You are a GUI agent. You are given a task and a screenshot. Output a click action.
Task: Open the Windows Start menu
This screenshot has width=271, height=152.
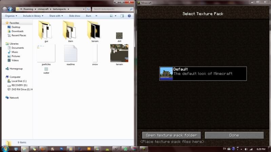click(x=5, y=149)
